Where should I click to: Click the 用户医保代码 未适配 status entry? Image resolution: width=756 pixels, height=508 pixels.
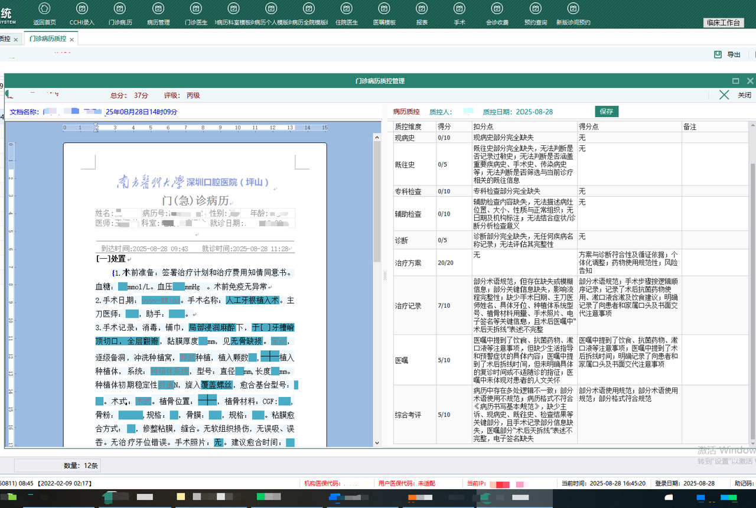pyautogui.click(x=407, y=483)
